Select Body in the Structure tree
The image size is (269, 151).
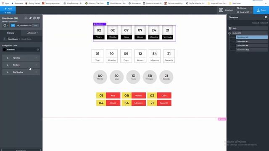[x=248, y=28]
